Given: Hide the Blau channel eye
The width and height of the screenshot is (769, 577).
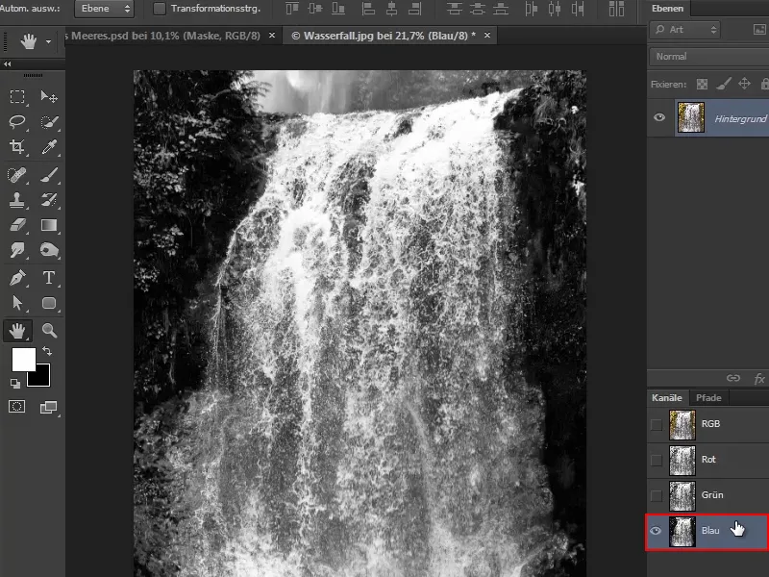Looking at the screenshot, I should 656,531.
